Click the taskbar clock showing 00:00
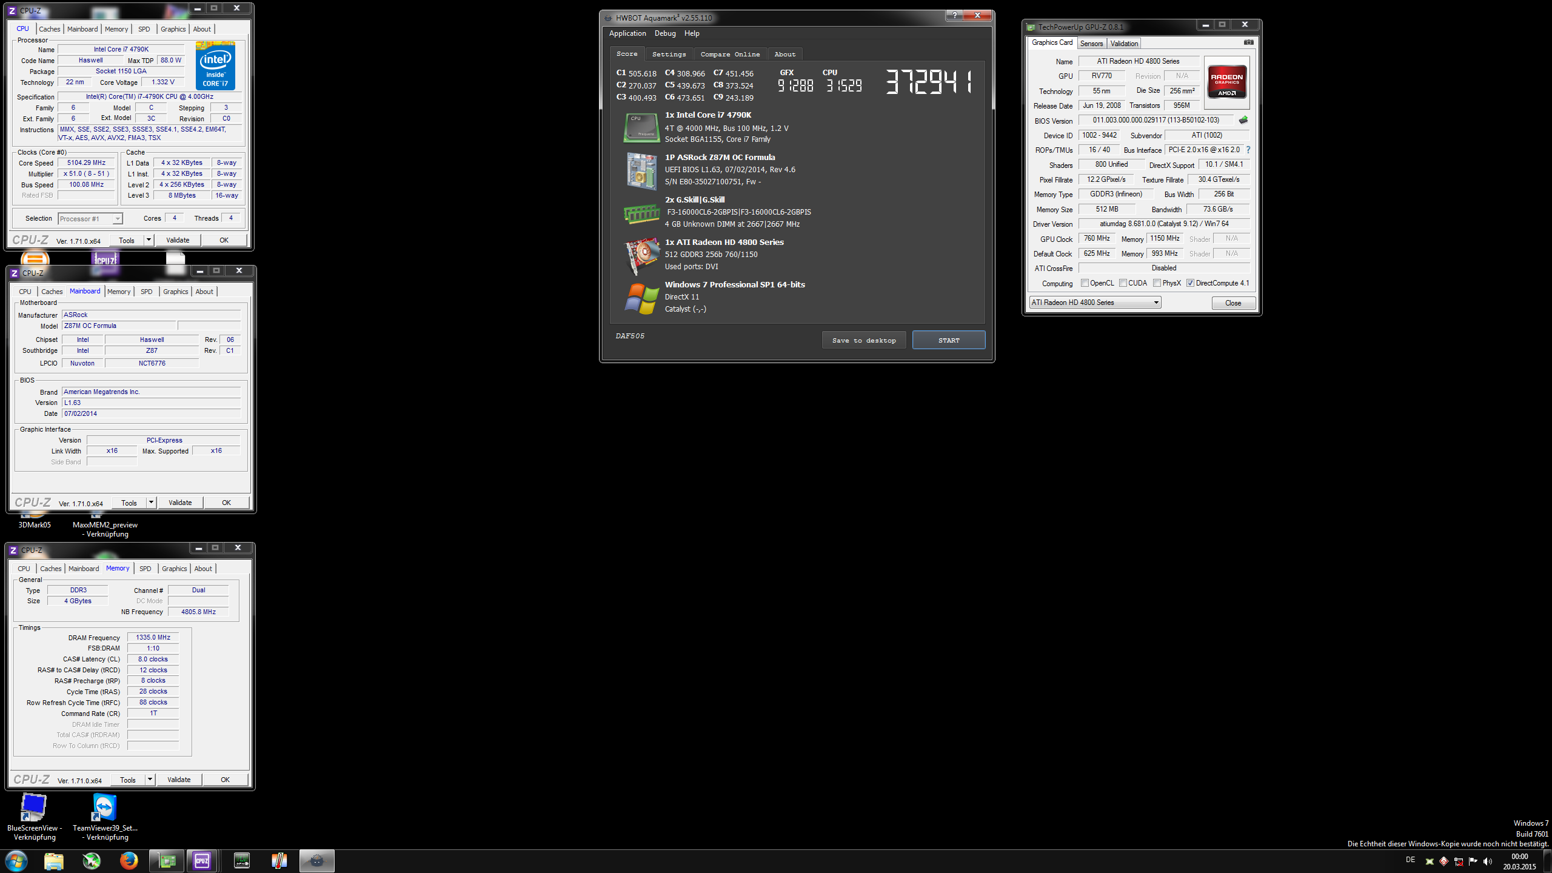This screenshot has height=873, width=1552. point(1520,861)
